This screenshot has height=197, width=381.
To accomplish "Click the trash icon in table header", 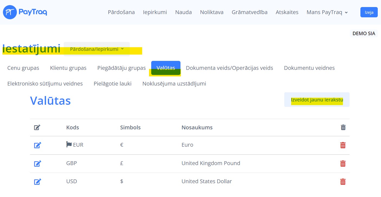I will pos(343,127).
